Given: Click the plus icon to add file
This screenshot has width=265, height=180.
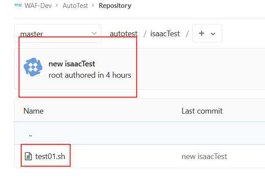Looking at the screenshot, I should pos(202,33).
